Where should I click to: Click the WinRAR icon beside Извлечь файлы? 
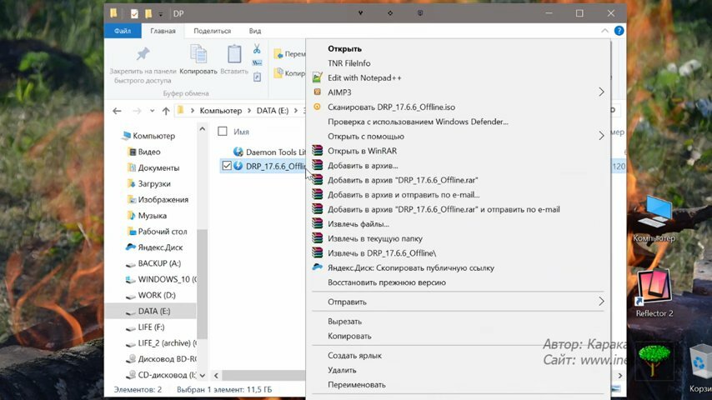(x=318, y=224)
